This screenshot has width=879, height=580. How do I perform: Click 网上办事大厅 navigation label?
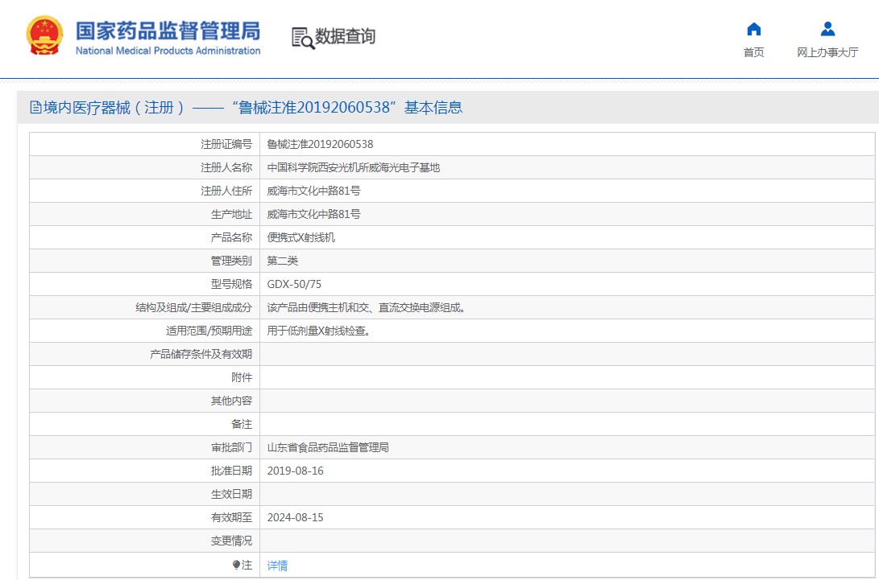pos(827,52)
